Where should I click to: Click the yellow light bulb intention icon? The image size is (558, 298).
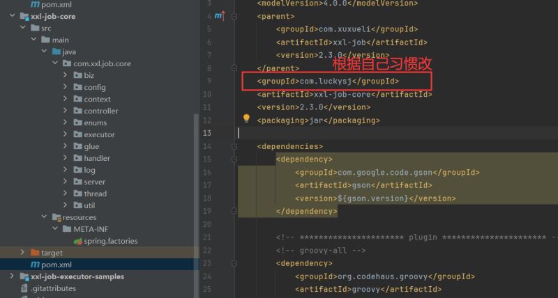point(246,118)
